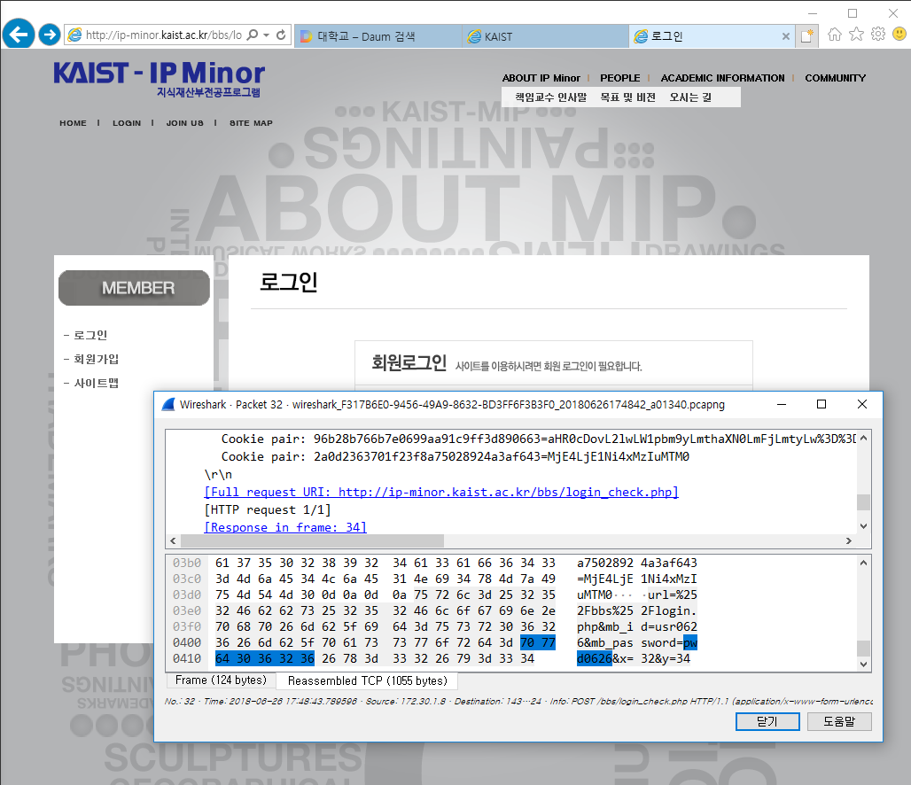Open the COMMUNITY menu

[835, 78]
